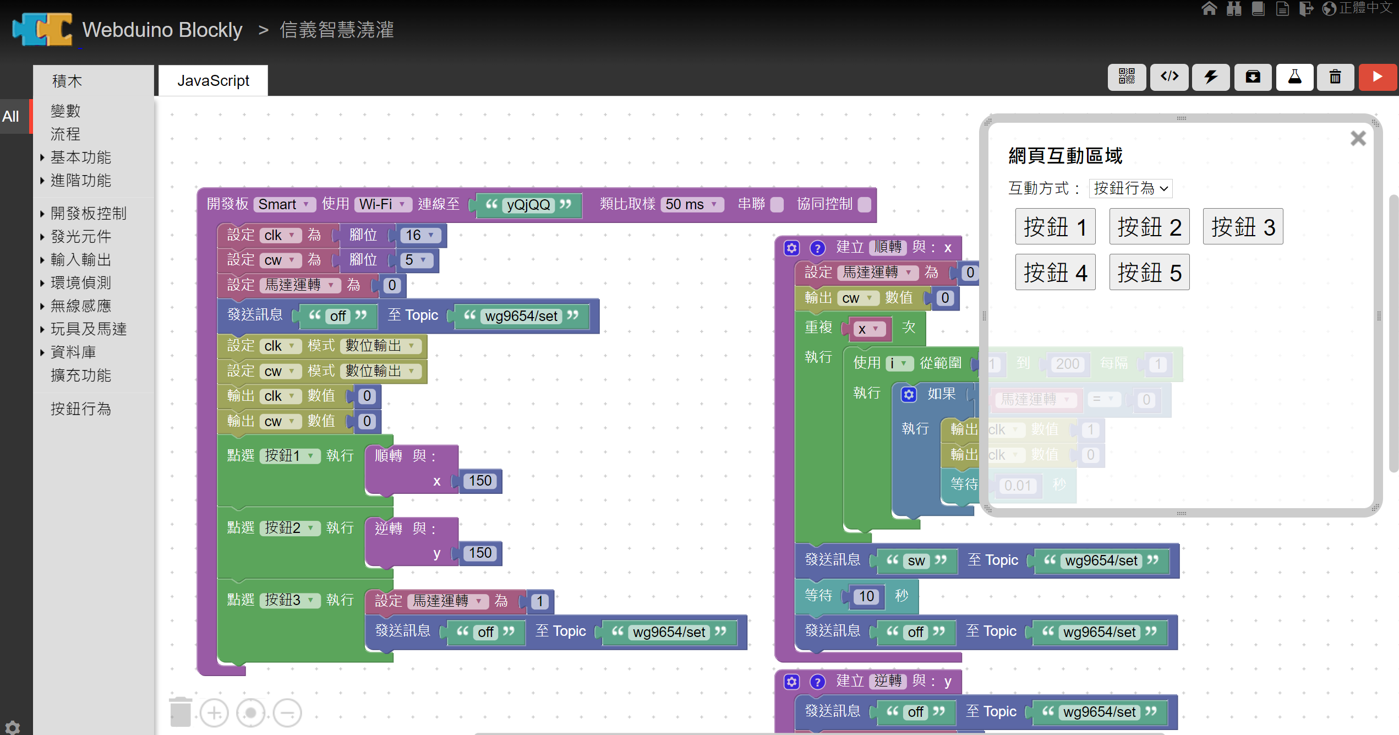Switch to the 積木 tab
Viewport: 1399px width, 735px height.
point(67,81)
